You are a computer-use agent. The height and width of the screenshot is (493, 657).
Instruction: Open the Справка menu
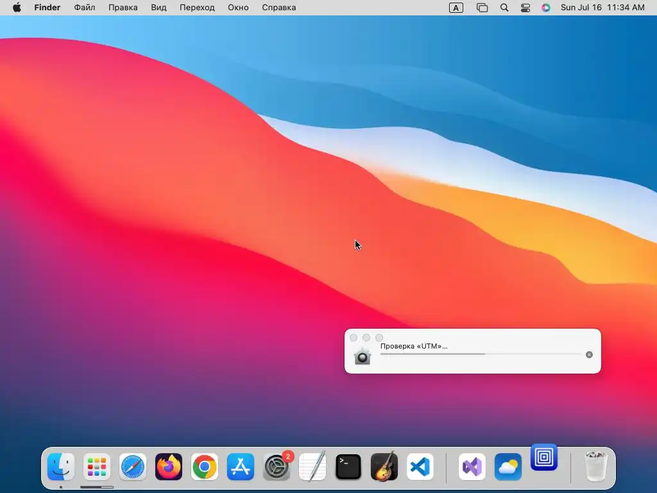click(x=278, y=8)
